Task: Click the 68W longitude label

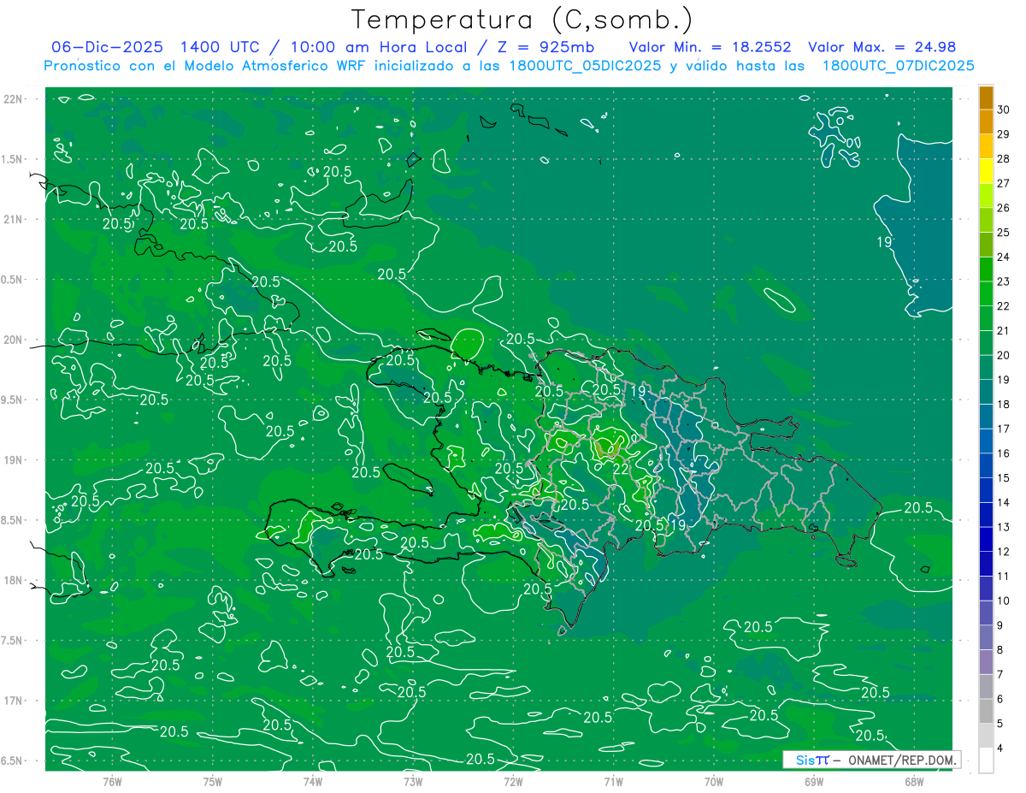Action: click(x=914, y=781)
